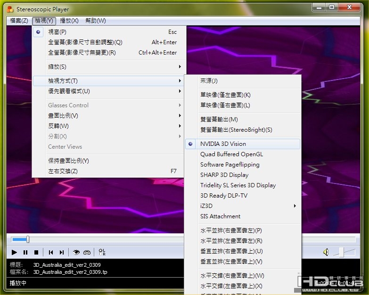Stop the video playback

[36, 252]
